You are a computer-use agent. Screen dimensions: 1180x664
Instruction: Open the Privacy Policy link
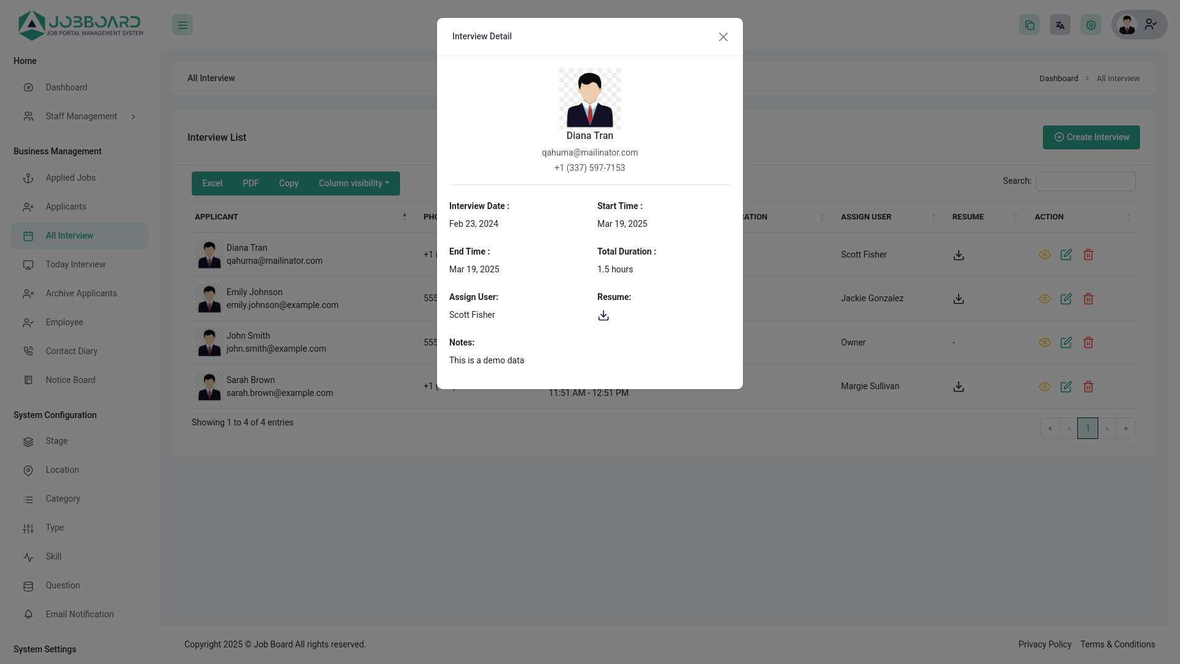1044,644
